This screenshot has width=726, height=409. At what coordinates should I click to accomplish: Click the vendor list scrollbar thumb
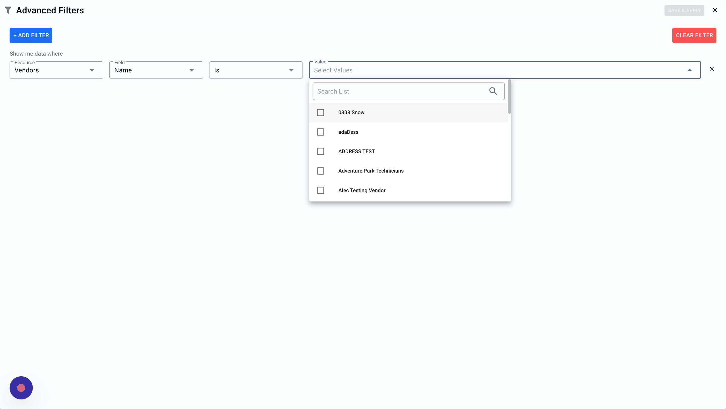509,97
